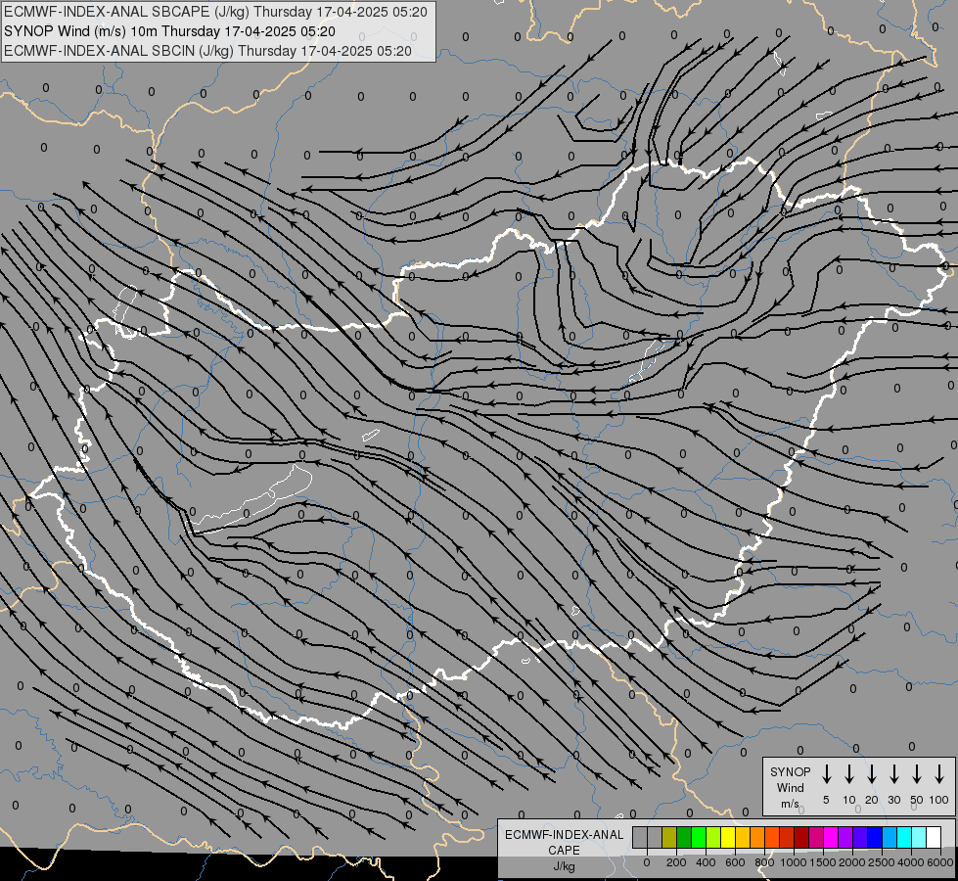This screenshot has height=881, width=958.
Task: Select the cyan CAPE swatch before 4000
Action: (905, 837)
